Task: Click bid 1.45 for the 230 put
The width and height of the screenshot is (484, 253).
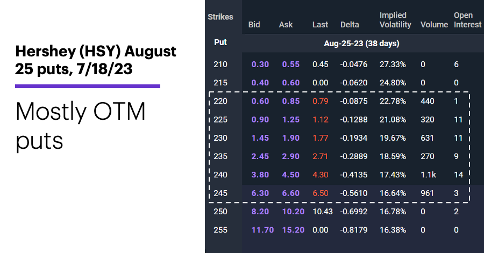Action: 260,138
